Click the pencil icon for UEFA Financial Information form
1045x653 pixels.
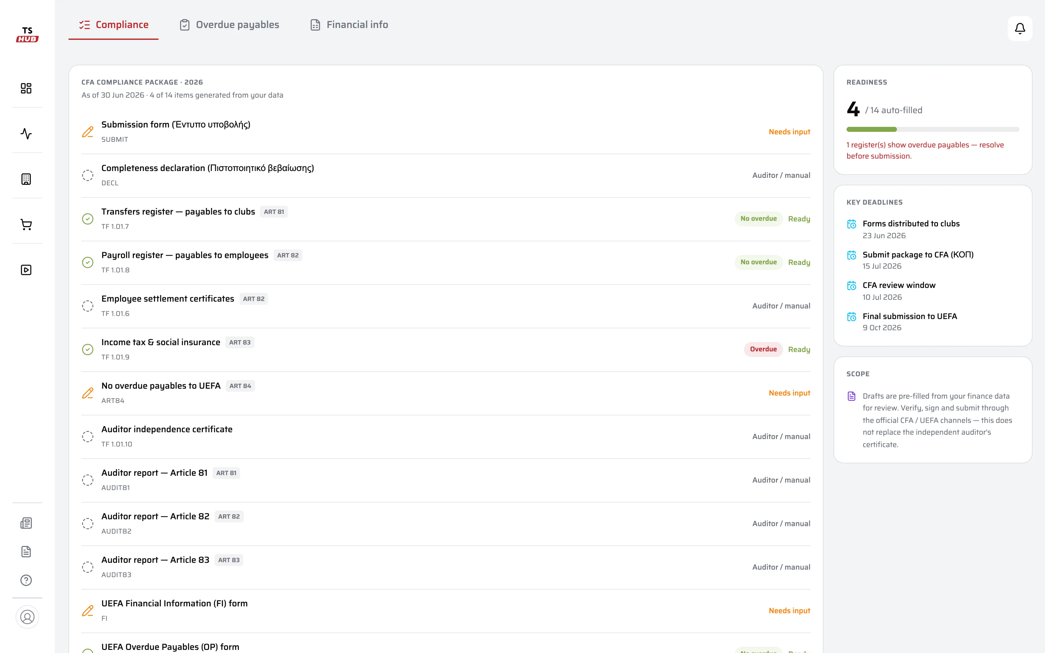[x=88, y=611]
